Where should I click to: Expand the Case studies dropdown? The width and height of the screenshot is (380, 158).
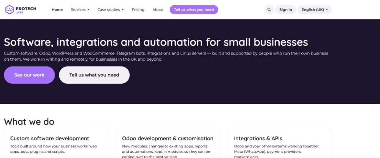click(x=111, y=10)
